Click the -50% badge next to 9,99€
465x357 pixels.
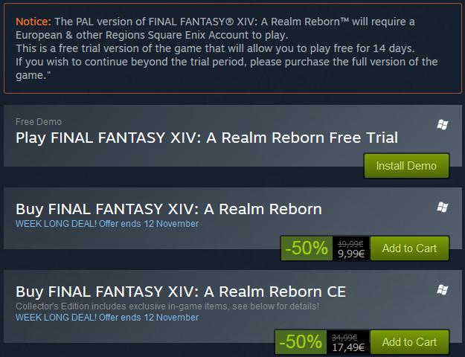pyautogui.click(x=307, y=248)
